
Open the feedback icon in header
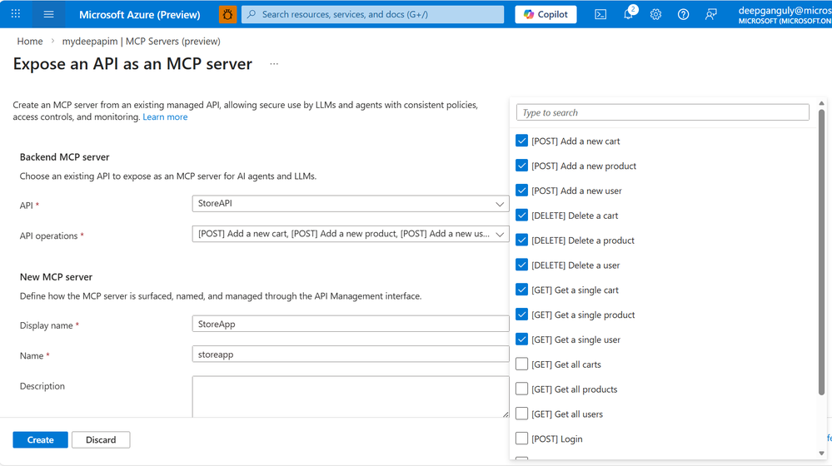click(x=711, y=14)
